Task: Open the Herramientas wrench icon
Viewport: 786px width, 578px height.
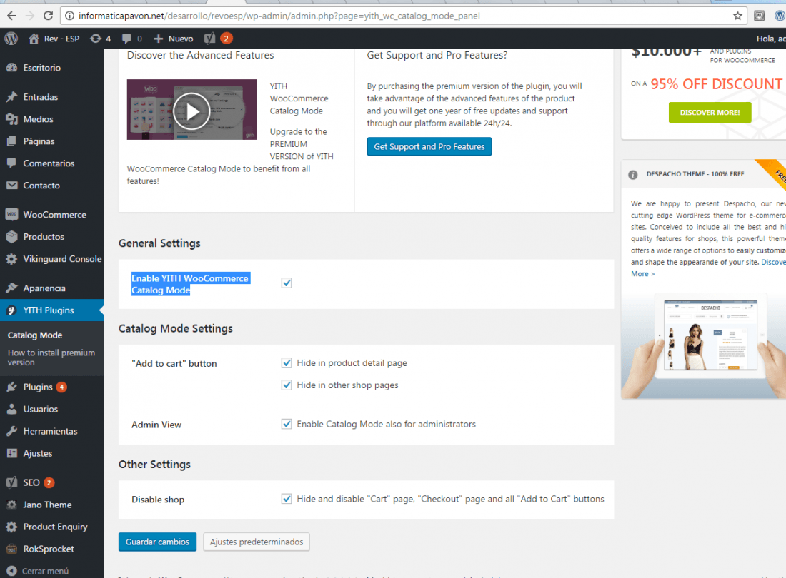Action: tap(12, 431)
